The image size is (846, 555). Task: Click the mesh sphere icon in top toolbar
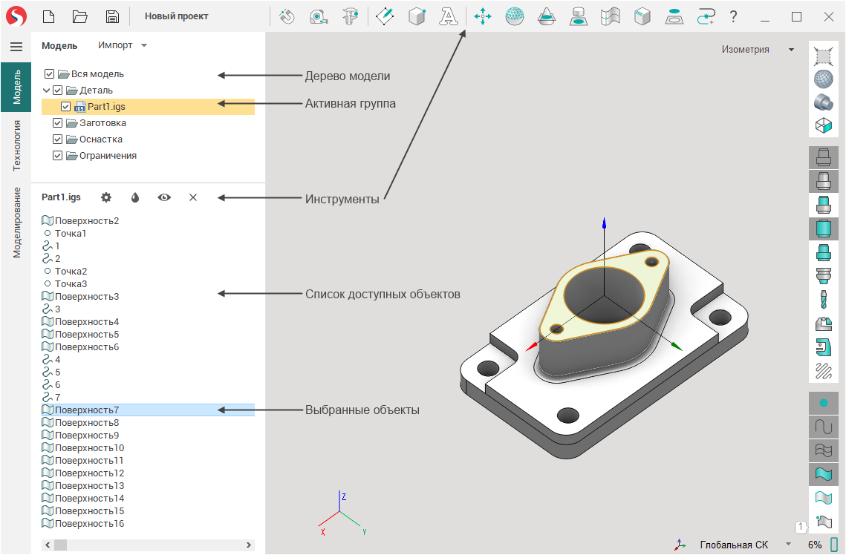click(514, 16)
